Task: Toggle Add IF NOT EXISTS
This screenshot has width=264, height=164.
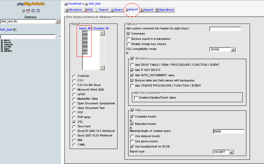Action: [x=132, y=70]
